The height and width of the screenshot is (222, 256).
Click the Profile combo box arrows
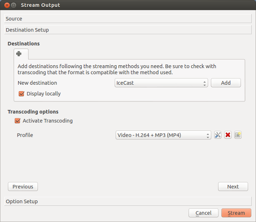click(x=208, y=135)
